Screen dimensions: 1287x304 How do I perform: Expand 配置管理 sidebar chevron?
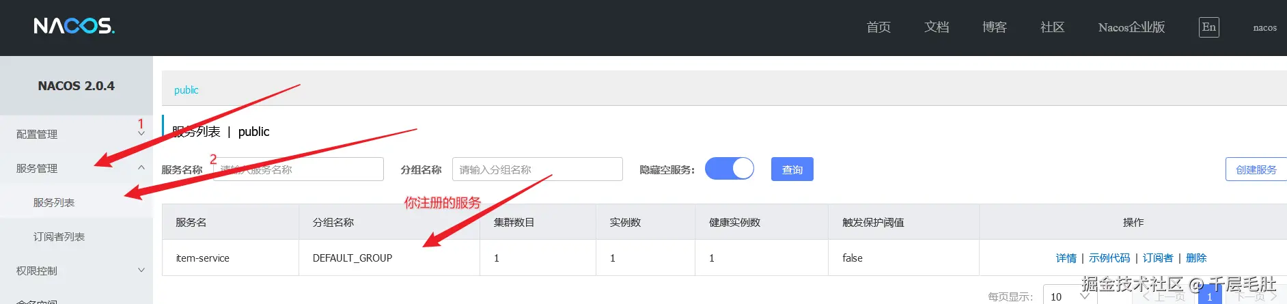coord(141,134)
